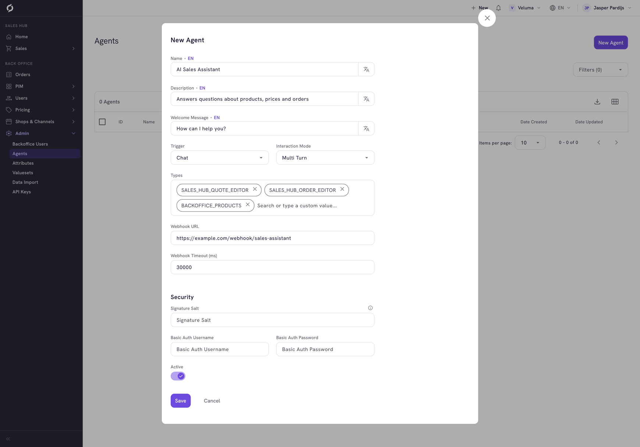Open the EN language selector
The width and height of the screenshot is (640, 447).
tap(560, 8)
